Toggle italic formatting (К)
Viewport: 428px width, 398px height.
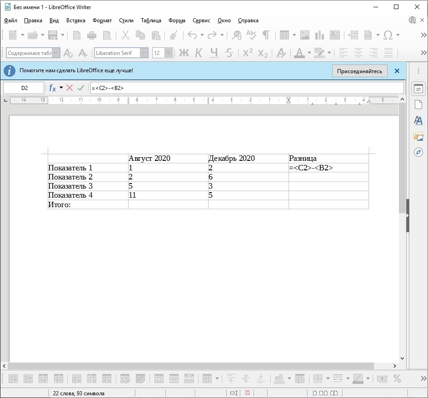pyautogui.click(x=199, y=53)
